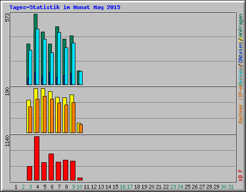Click day number 24 on the x-axis
Screen dimensions: 246x192
point(180,187)
